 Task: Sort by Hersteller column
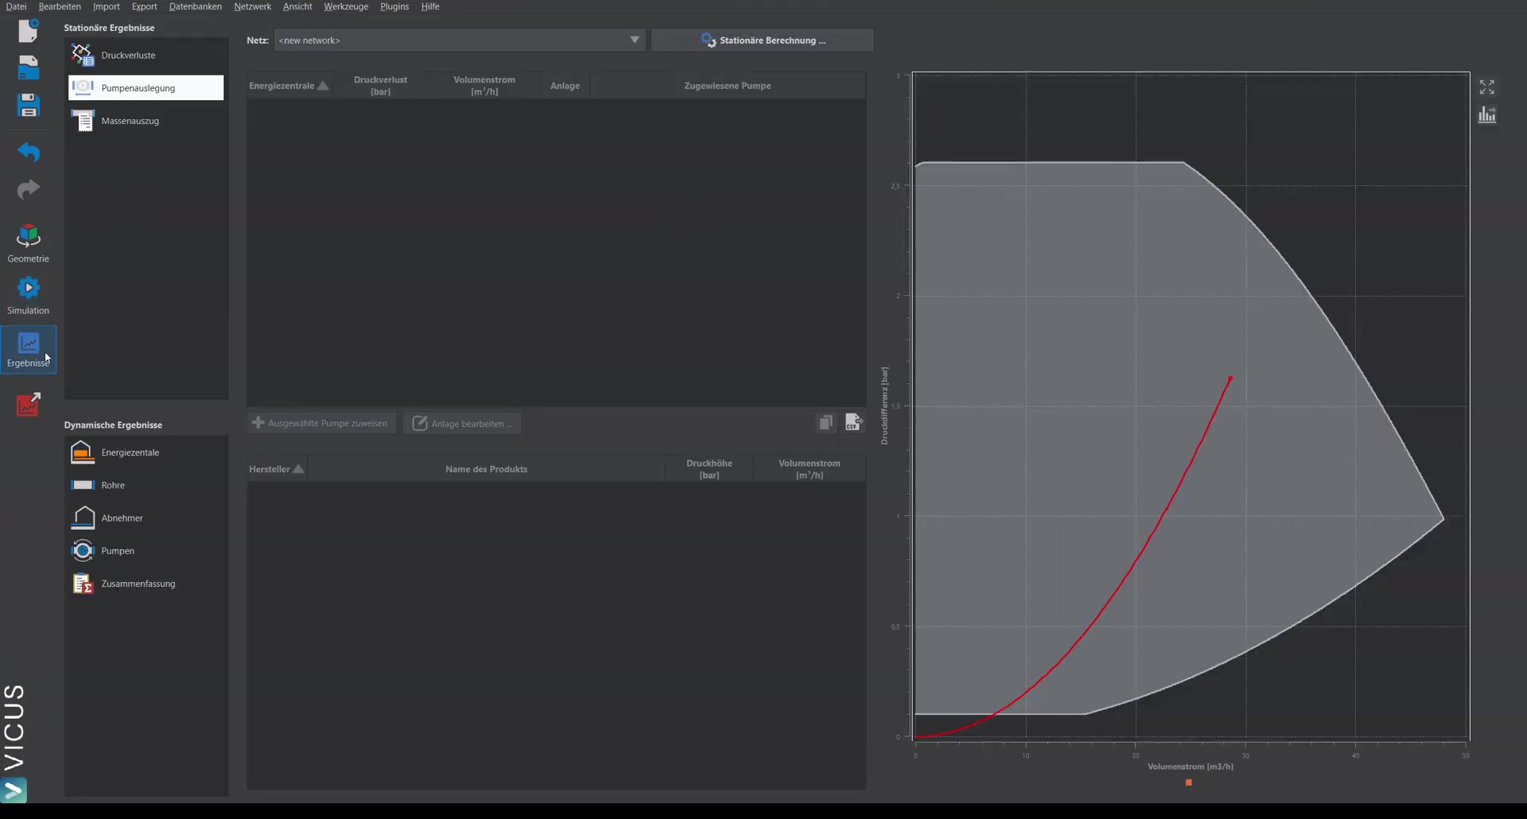coord(277,469)
